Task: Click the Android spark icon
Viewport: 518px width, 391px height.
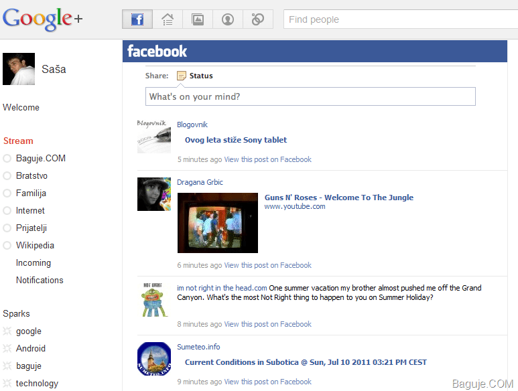Action: [7, 348]
